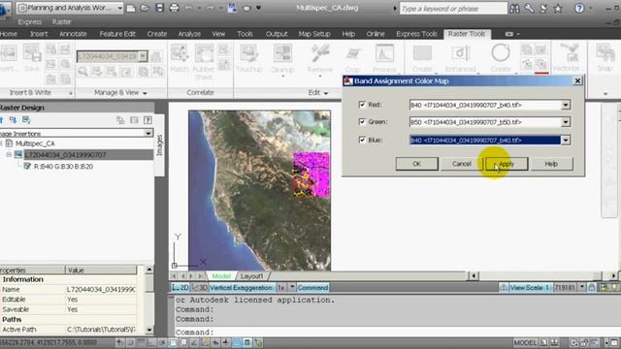Image resolution: width=621 pixels, height=349 pixels.
Task: Click the Undo arrow icon
Action: 188,8
